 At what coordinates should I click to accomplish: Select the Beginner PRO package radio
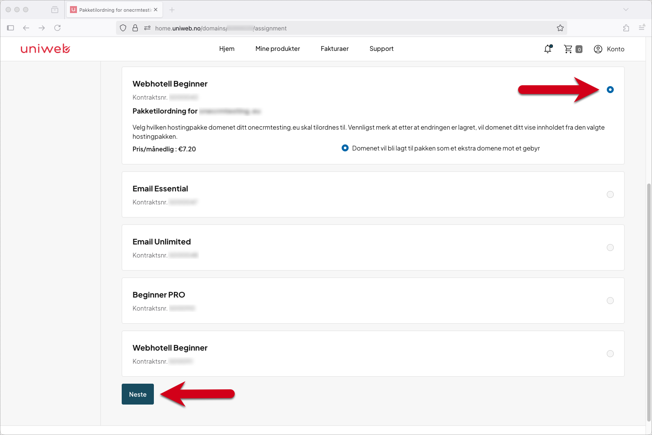(x=610, y=301)
